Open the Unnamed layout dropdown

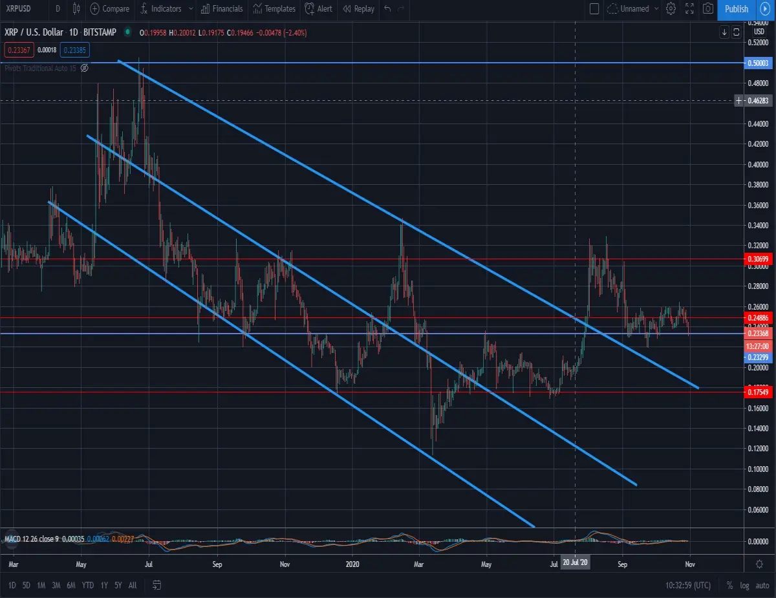click(632, 9)
